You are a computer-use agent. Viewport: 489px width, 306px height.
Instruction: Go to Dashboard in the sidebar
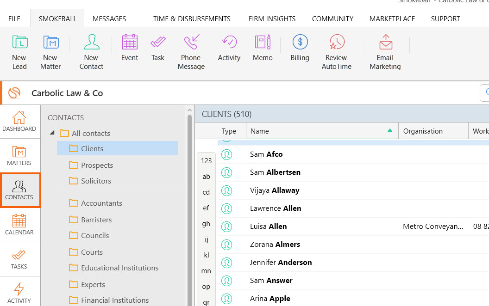coord(19,121)
